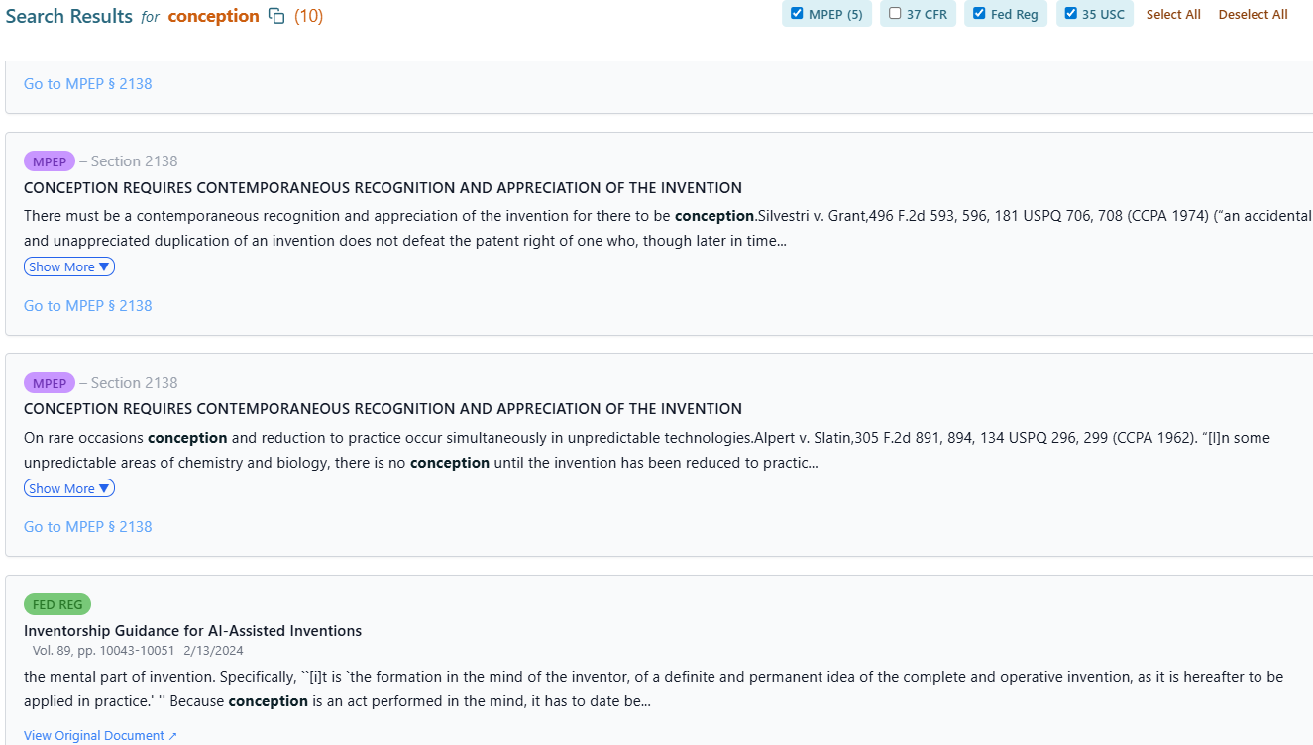View Original Document for the Federal Register notice
The image size is (1313, 745).
(92, 735)
